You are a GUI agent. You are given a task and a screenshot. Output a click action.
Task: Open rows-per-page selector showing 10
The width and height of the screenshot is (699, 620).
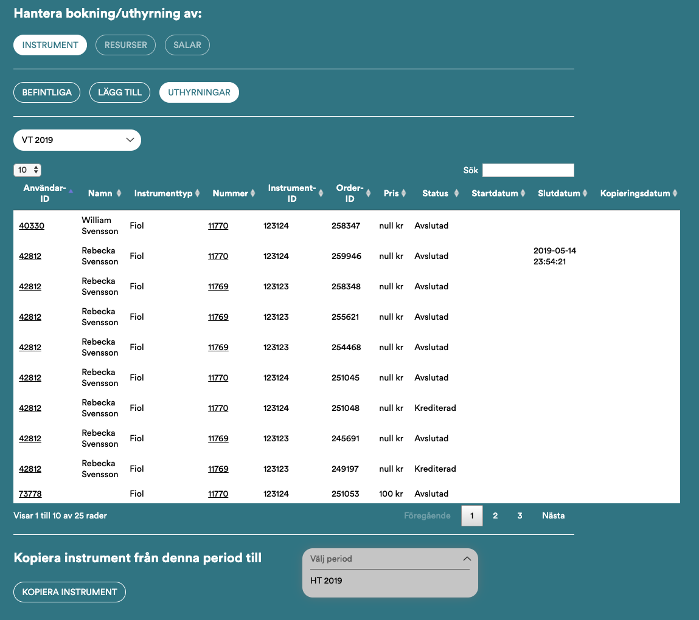click(x=27, y=170)
